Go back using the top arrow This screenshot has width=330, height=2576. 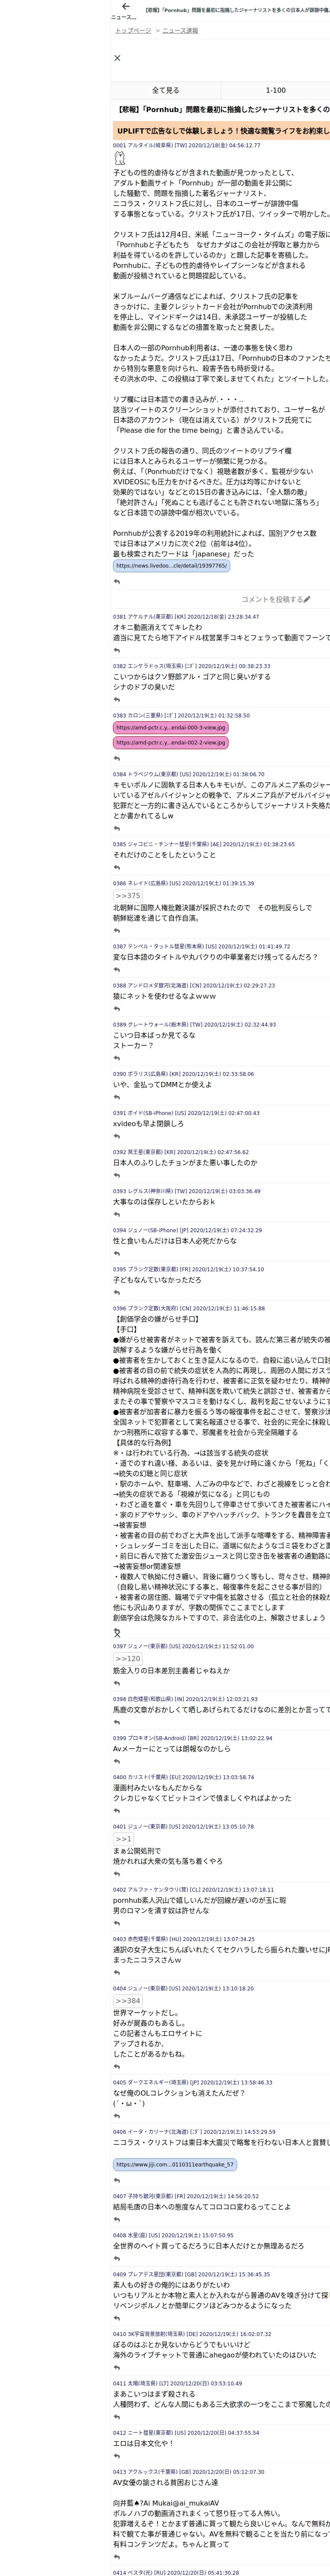click(125, 6)
